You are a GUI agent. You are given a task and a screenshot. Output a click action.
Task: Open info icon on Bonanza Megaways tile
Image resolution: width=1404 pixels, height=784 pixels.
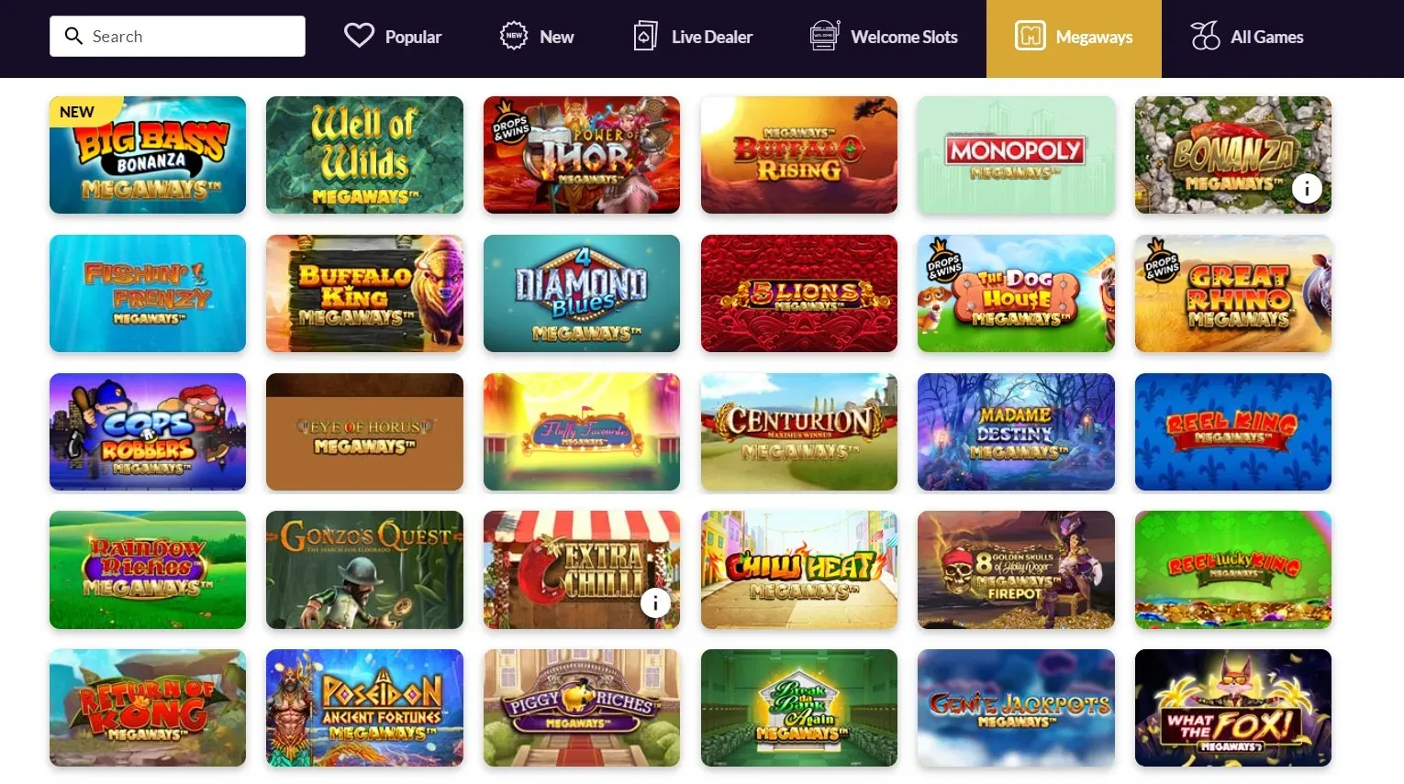coord(1307,188)
